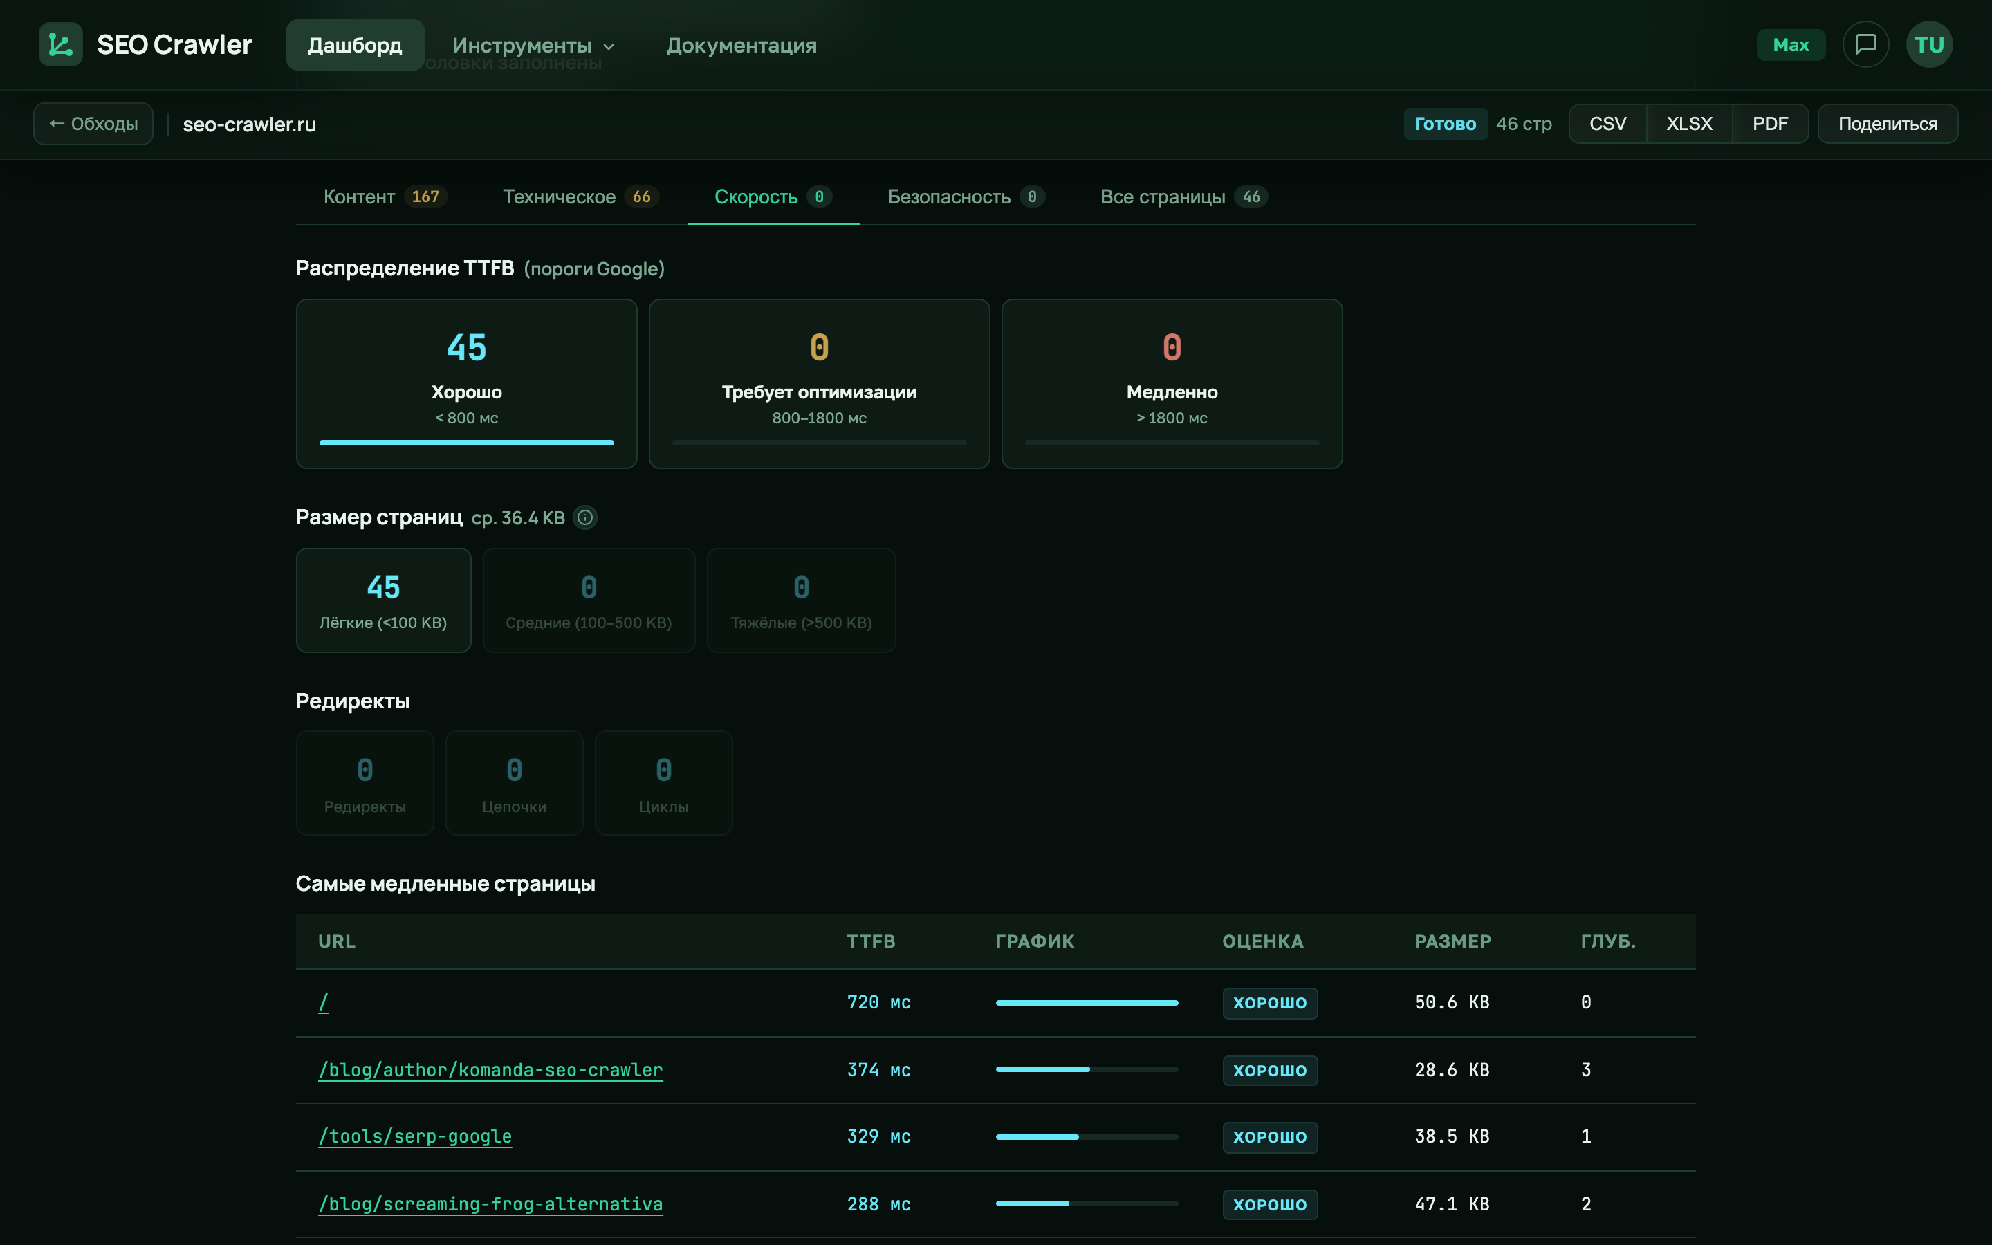Click the 374 мс TTFB value
This screenshot has height=1245, width=1992.
tap(879, 1069)
